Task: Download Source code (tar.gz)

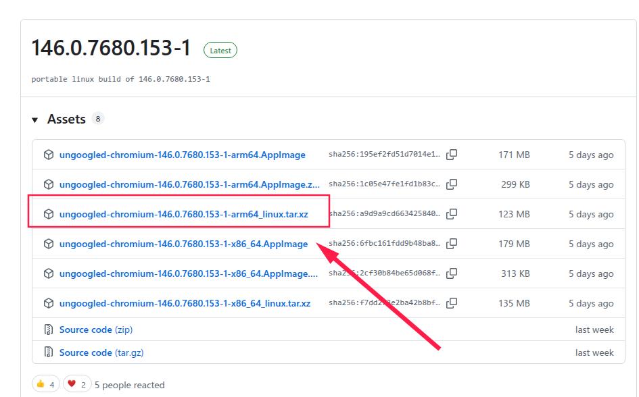Action: 101,352
